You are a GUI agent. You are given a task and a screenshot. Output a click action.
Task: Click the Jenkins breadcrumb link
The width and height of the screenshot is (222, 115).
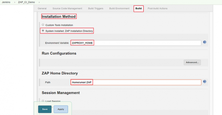point(6,2)
